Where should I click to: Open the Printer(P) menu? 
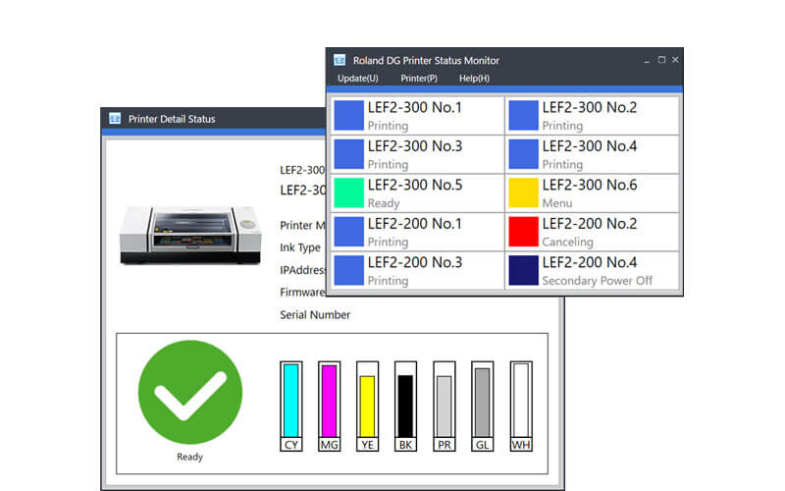(x=419, y=79)
